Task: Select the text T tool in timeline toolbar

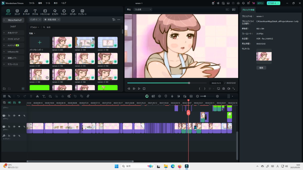Action: click(x=44, y=96)
